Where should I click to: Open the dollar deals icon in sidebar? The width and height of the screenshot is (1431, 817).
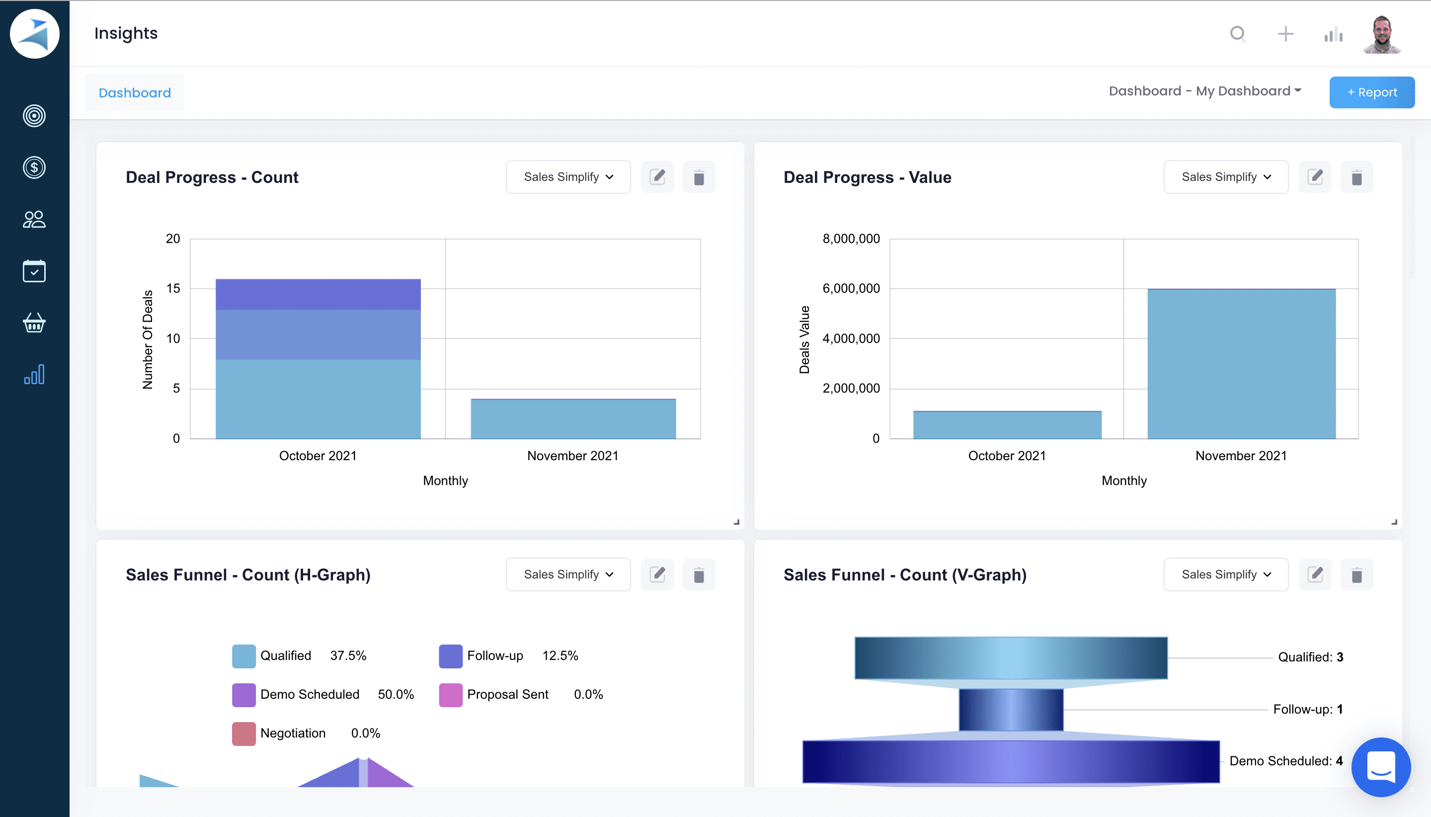click(34, 168)
